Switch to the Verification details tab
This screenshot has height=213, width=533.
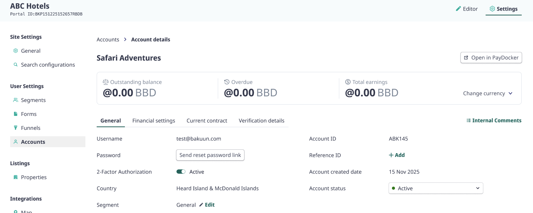point(261,121)
